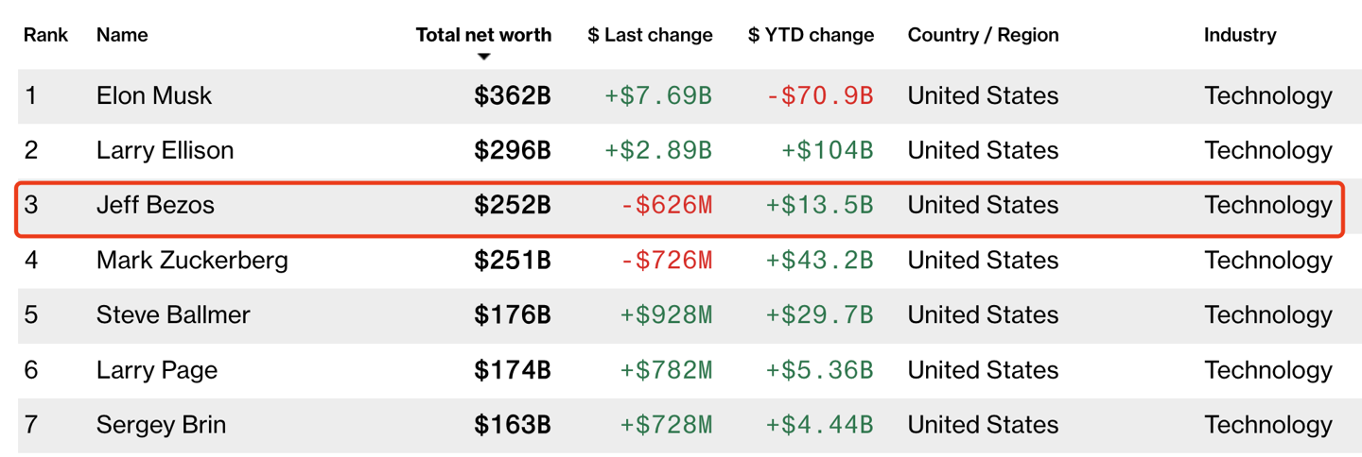The width and height of the screenshot is (1362, 457).
Task: Sort by $ Last change column
Action: point(650,35)
